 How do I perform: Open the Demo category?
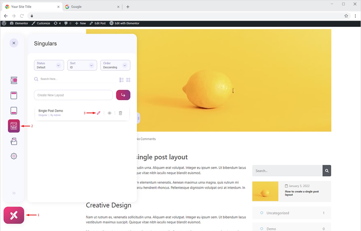click(271, 229)
